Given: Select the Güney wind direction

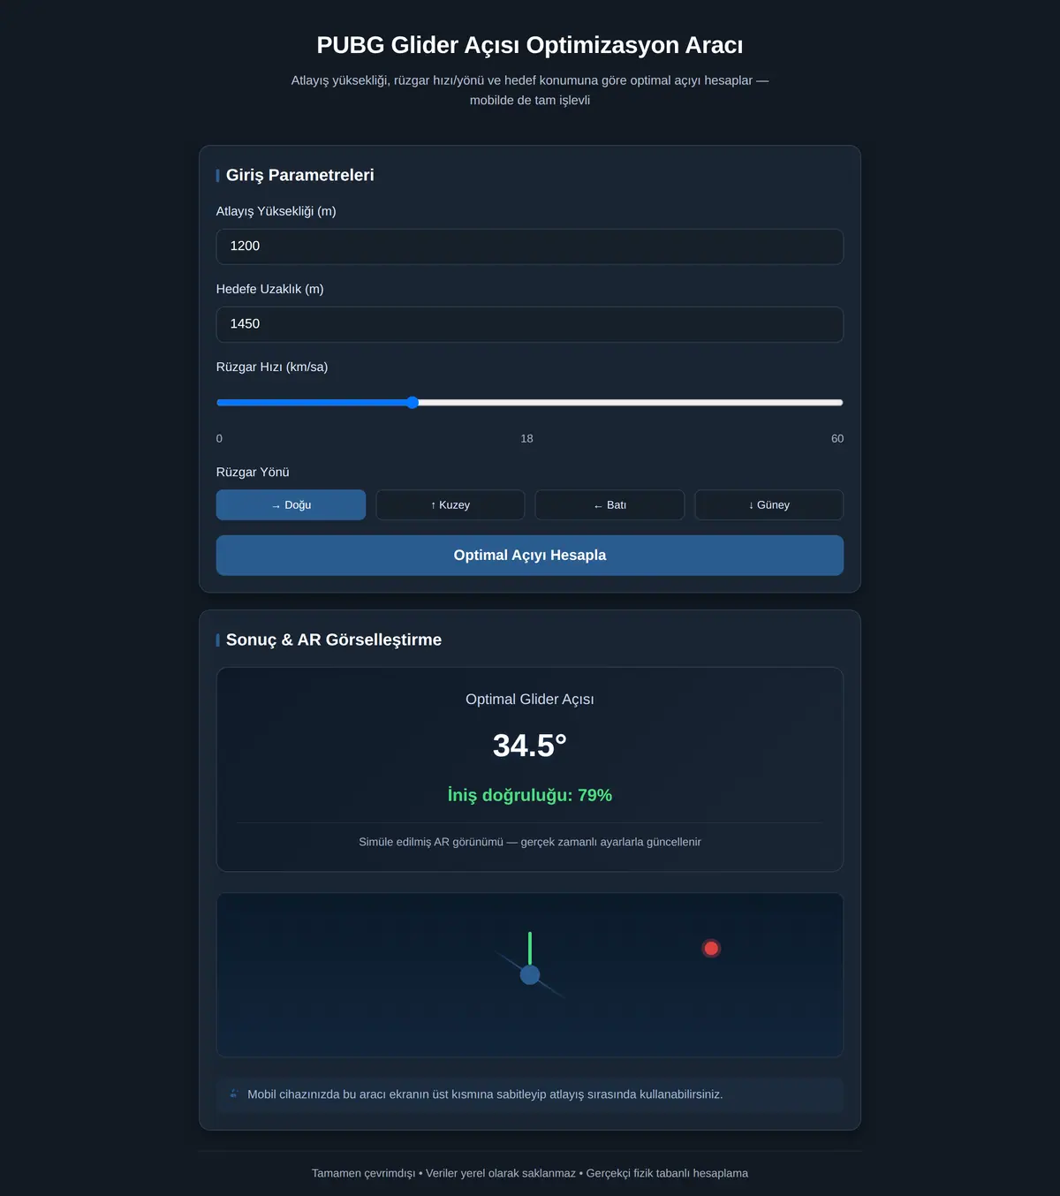Looking at the screenshot, I should pos(769,505).
